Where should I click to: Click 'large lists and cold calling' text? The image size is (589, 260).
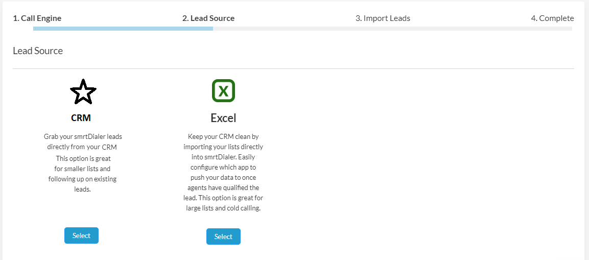pos(223,208)
